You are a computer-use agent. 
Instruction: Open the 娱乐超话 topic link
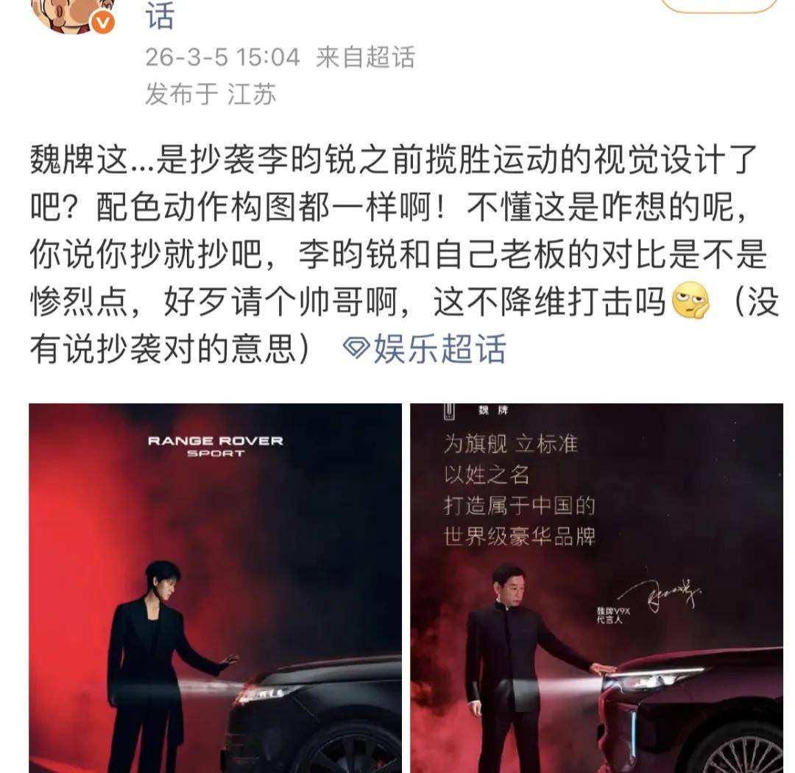tap(439, 349)
